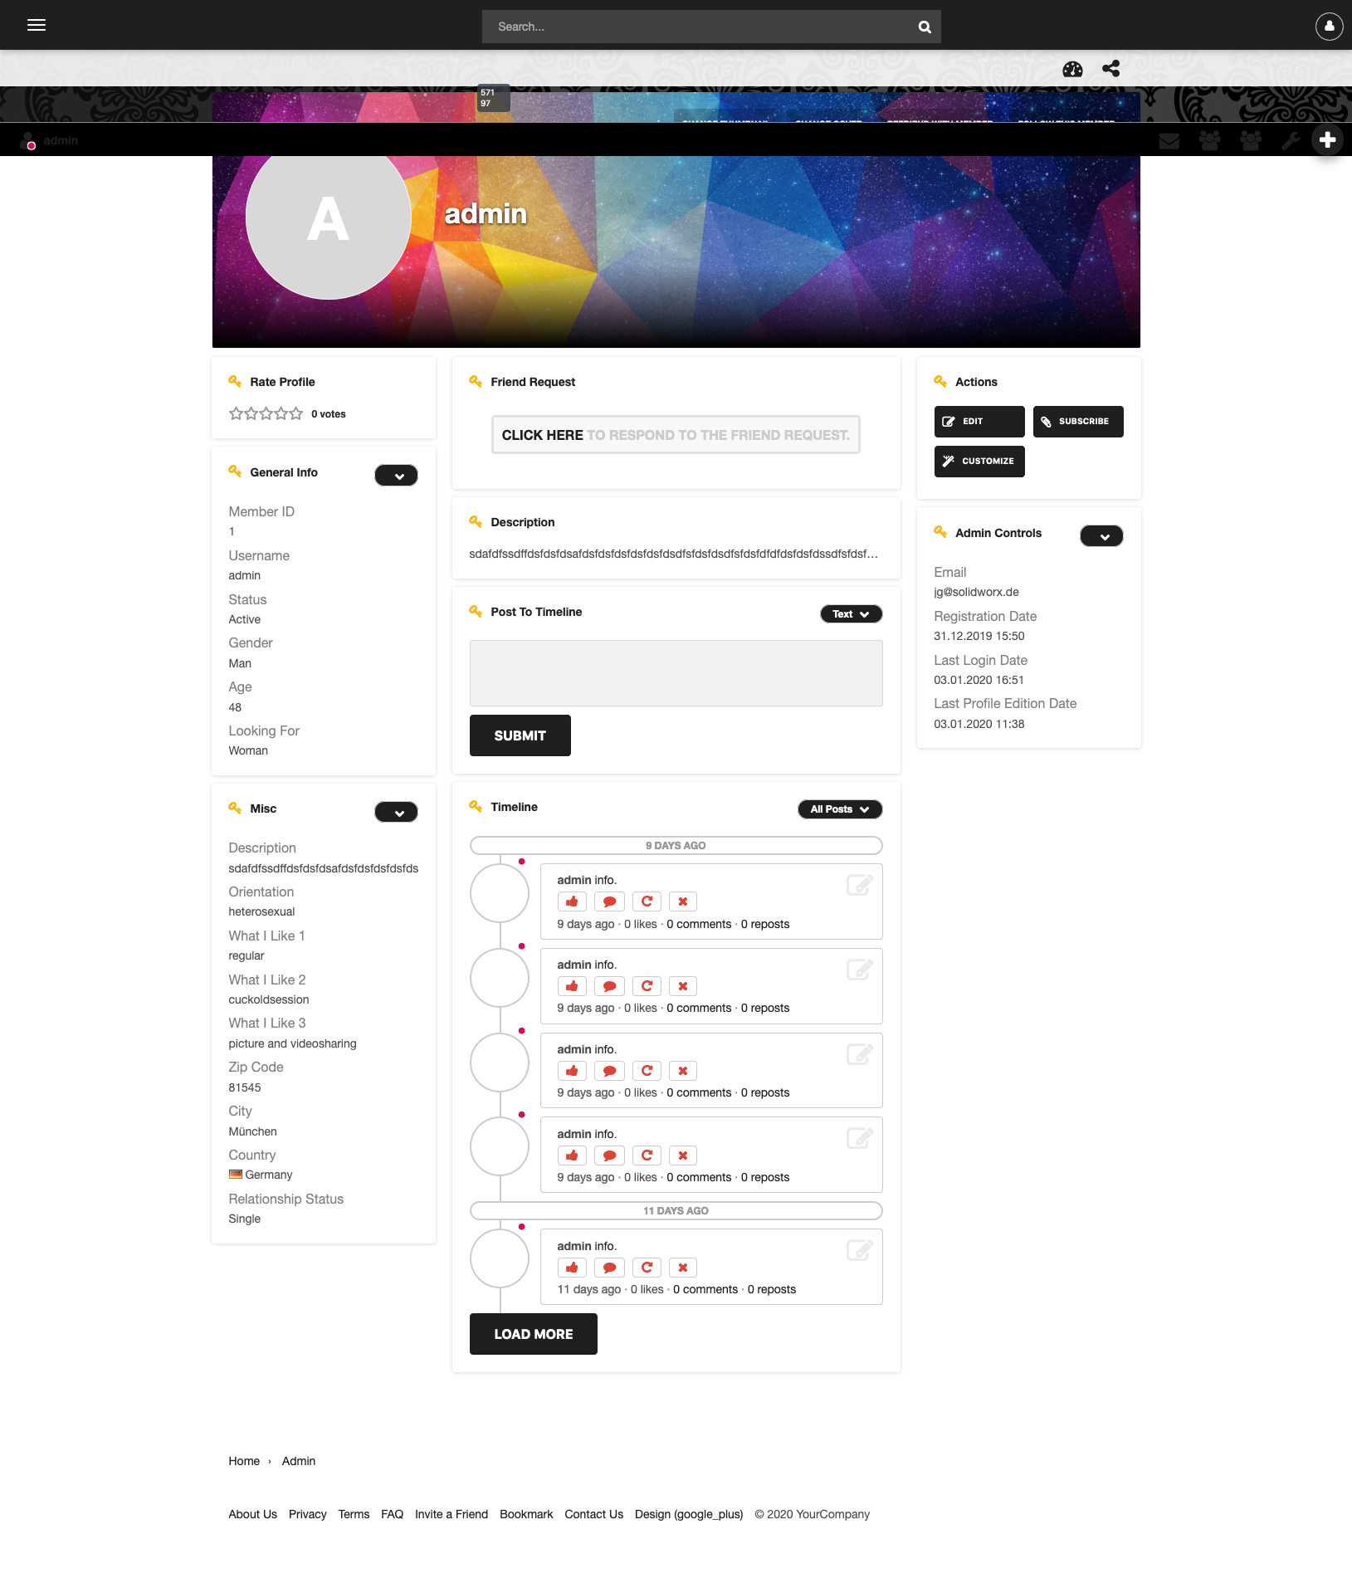Click the white plus button in the black bar

click(x=1327, y=139)
